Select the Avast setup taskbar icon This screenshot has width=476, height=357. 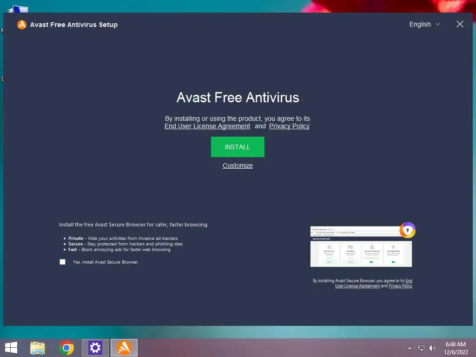124,348
